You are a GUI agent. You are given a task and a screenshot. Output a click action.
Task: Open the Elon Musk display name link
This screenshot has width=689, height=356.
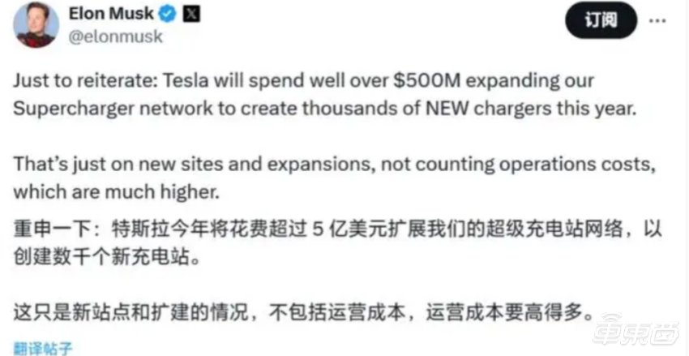pos(111,15)
